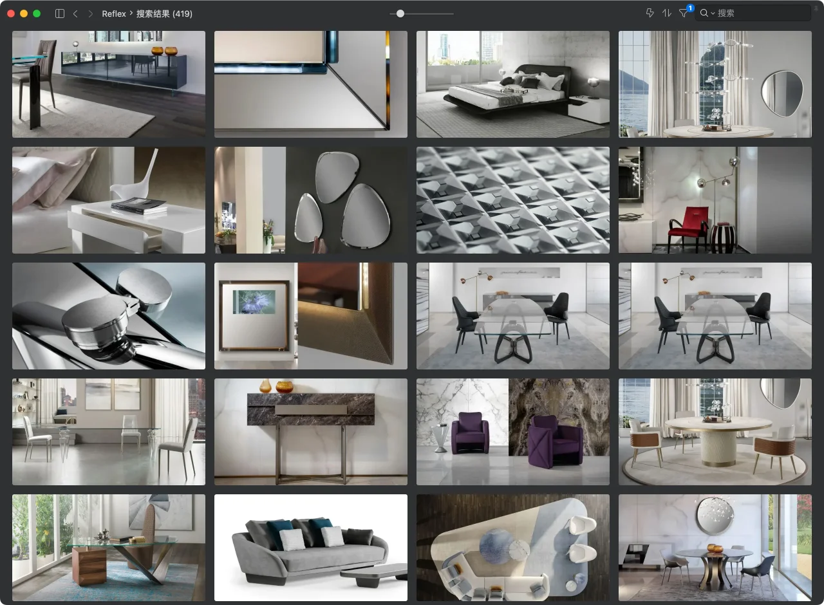Select the white bedside table with bird sculpture
Image resolution: width=824 pixels, height=605 pixels.
(x=109, y=200)
